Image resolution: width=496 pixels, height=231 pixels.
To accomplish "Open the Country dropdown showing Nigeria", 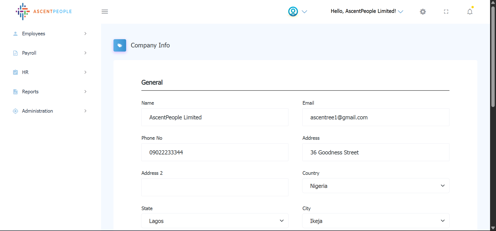I will 376,186.
